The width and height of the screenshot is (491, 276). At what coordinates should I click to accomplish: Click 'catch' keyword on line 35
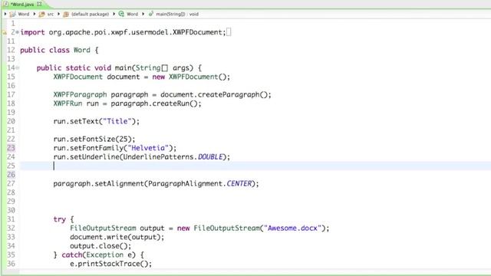[71, 255]
